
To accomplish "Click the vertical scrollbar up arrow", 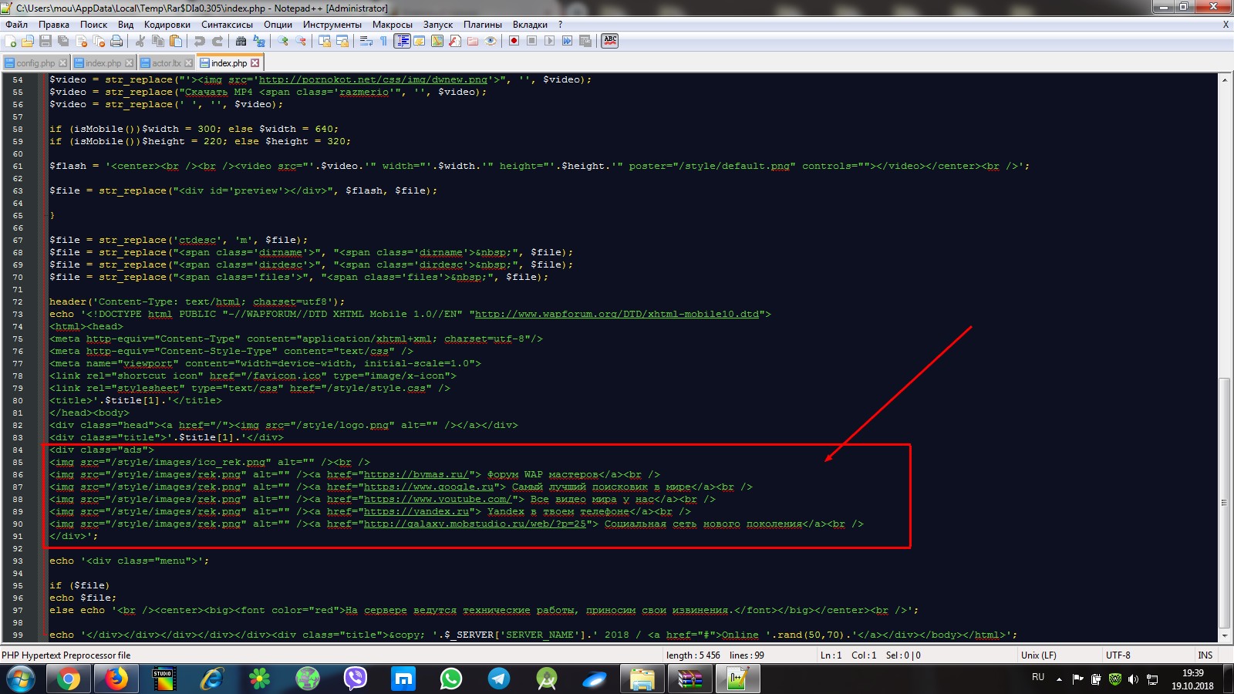I will coord(1225,79).
